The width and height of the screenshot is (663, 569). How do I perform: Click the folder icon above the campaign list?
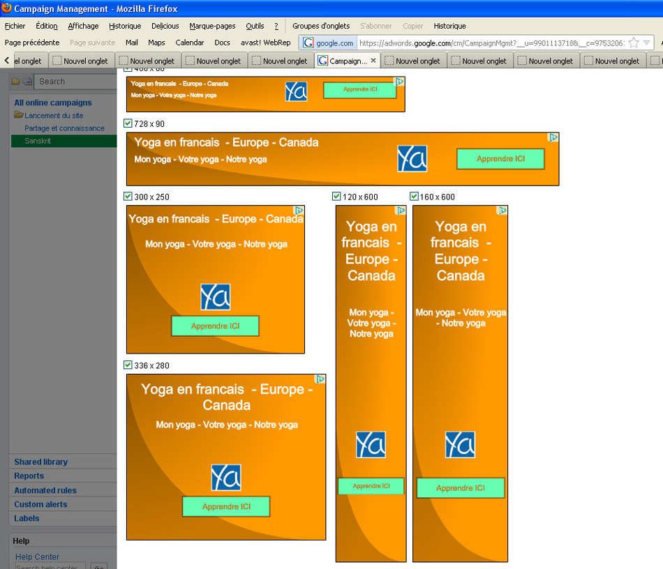(15, 82)
